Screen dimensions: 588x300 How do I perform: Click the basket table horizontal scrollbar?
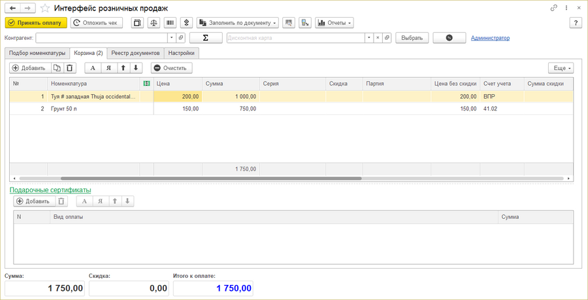tap(210, 178)
